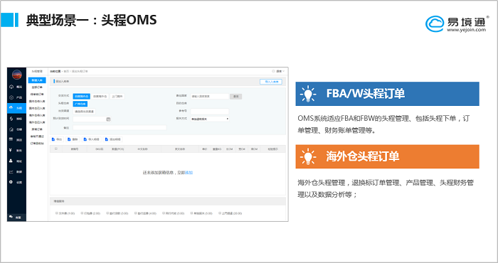The height and width of the screenshot is (263, 498).
Task: Select the 头程 cloud icon in sidebar
Action: click(x=11, y=108)
